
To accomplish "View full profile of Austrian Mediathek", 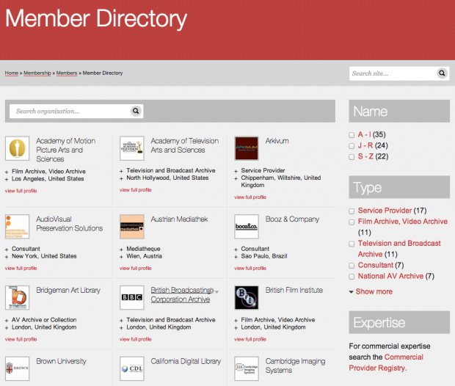I will tap(136, 268).
